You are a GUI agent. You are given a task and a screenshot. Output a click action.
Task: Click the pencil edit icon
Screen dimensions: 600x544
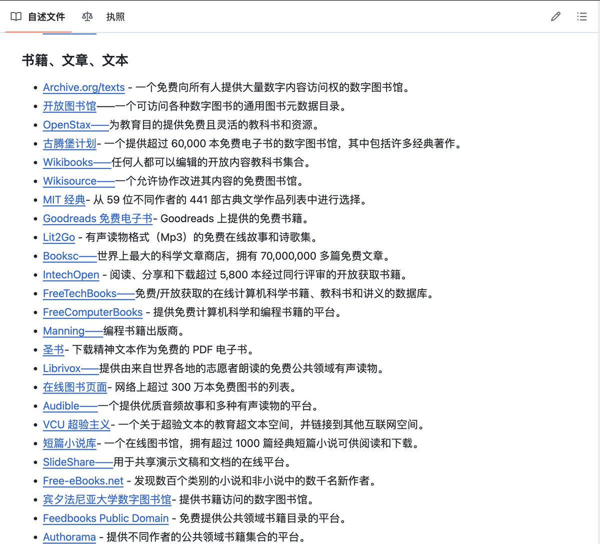[555, 16]
